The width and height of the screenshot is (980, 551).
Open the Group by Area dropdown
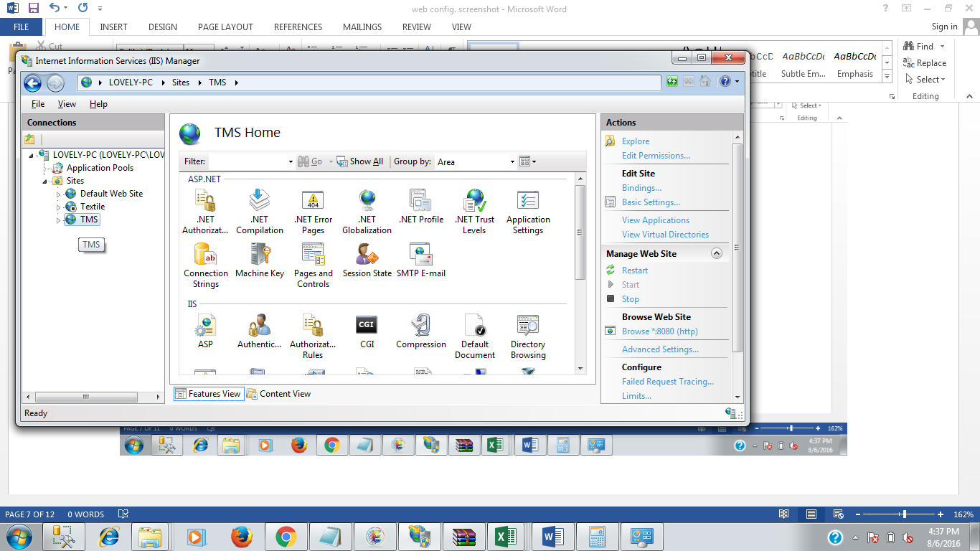pyautogui.click(x=476, y=161)
